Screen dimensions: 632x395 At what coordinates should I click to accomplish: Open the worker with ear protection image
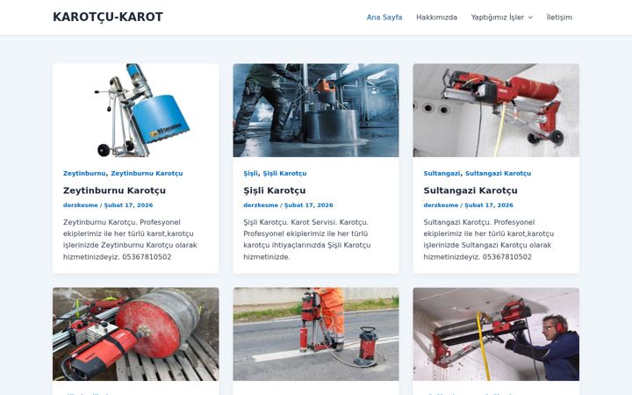[x=496, y=334]
